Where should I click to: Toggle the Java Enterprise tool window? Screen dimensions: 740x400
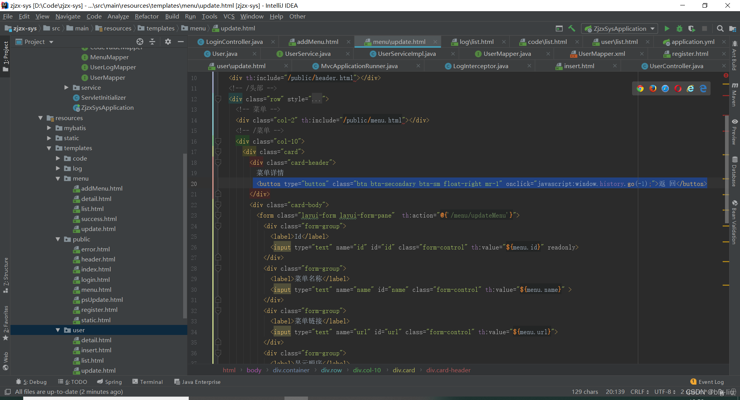point(197,382)
